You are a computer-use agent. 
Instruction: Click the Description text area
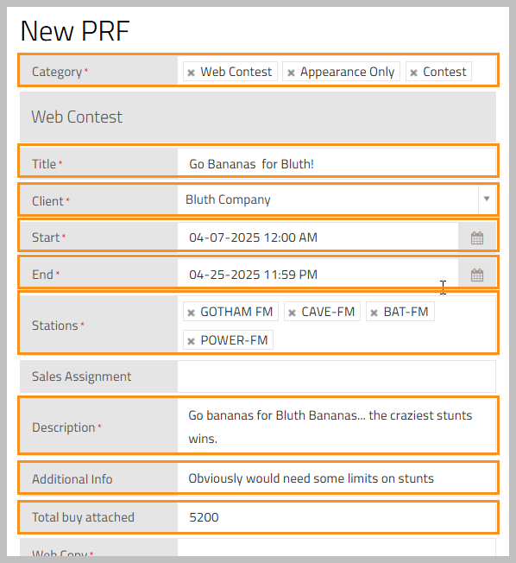tap(337, 427)
